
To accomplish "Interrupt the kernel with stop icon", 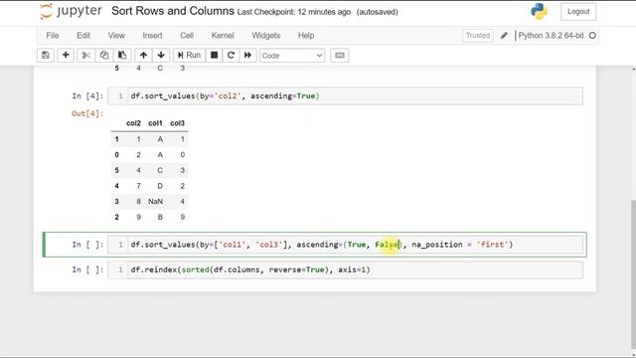I will pyautogui.click(x=215, y=56).
